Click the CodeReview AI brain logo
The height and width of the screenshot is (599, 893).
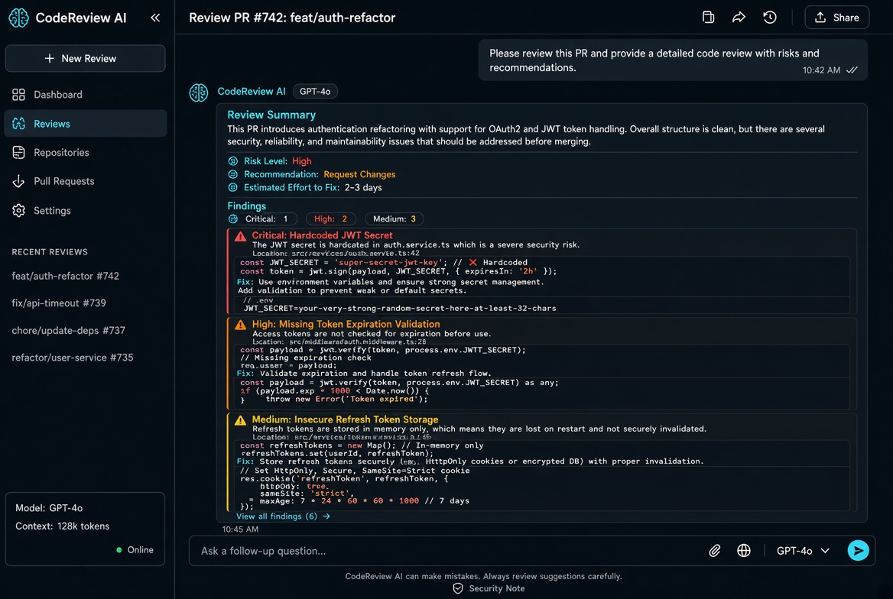pyautogui.click(x=18, y=18)
